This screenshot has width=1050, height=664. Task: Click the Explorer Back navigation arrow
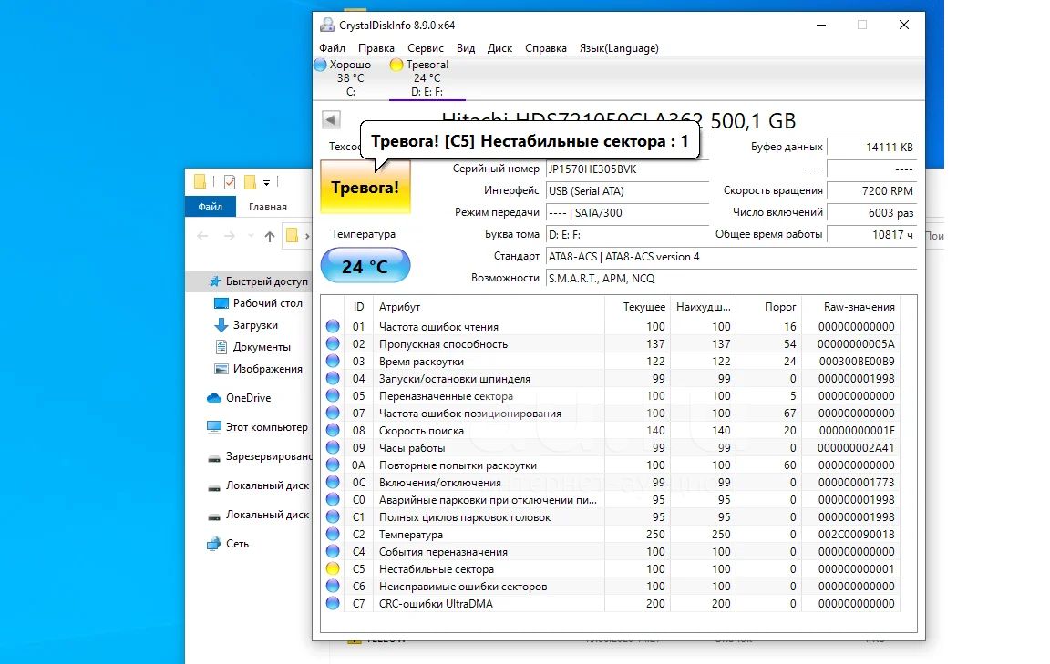click(202, 236)
